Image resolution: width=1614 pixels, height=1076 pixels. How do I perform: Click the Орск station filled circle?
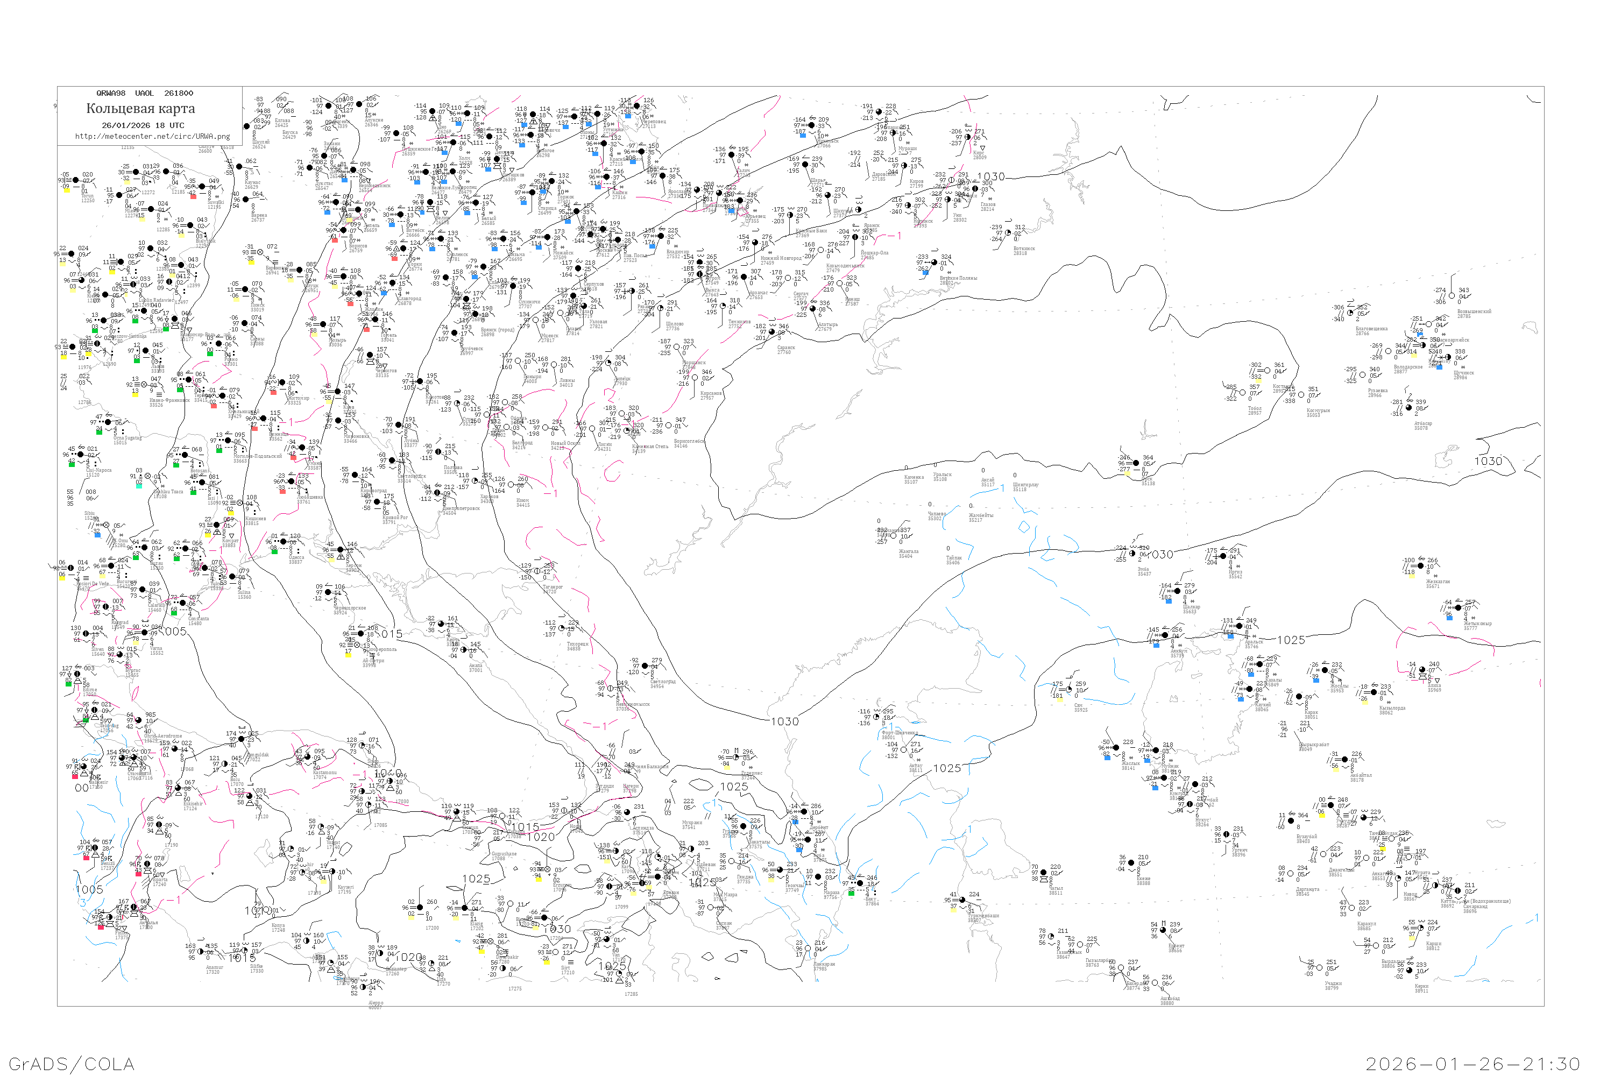click(x=1136, y=463)
